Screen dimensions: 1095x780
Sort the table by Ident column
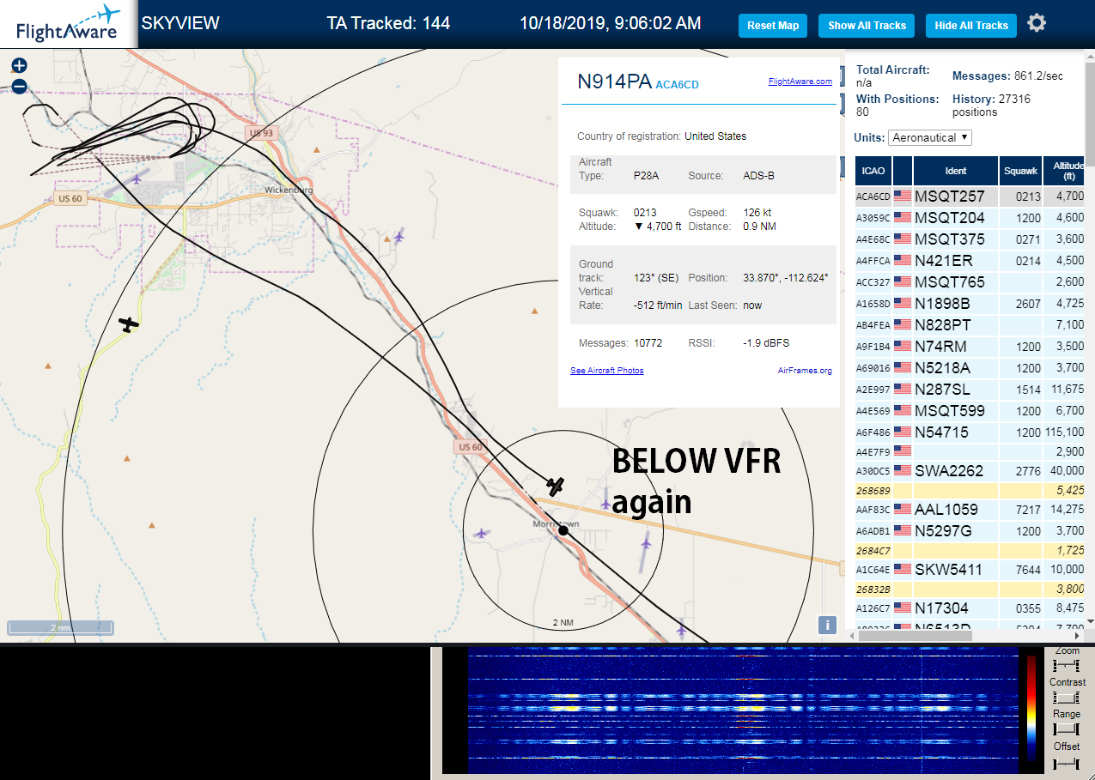point(956,171)
